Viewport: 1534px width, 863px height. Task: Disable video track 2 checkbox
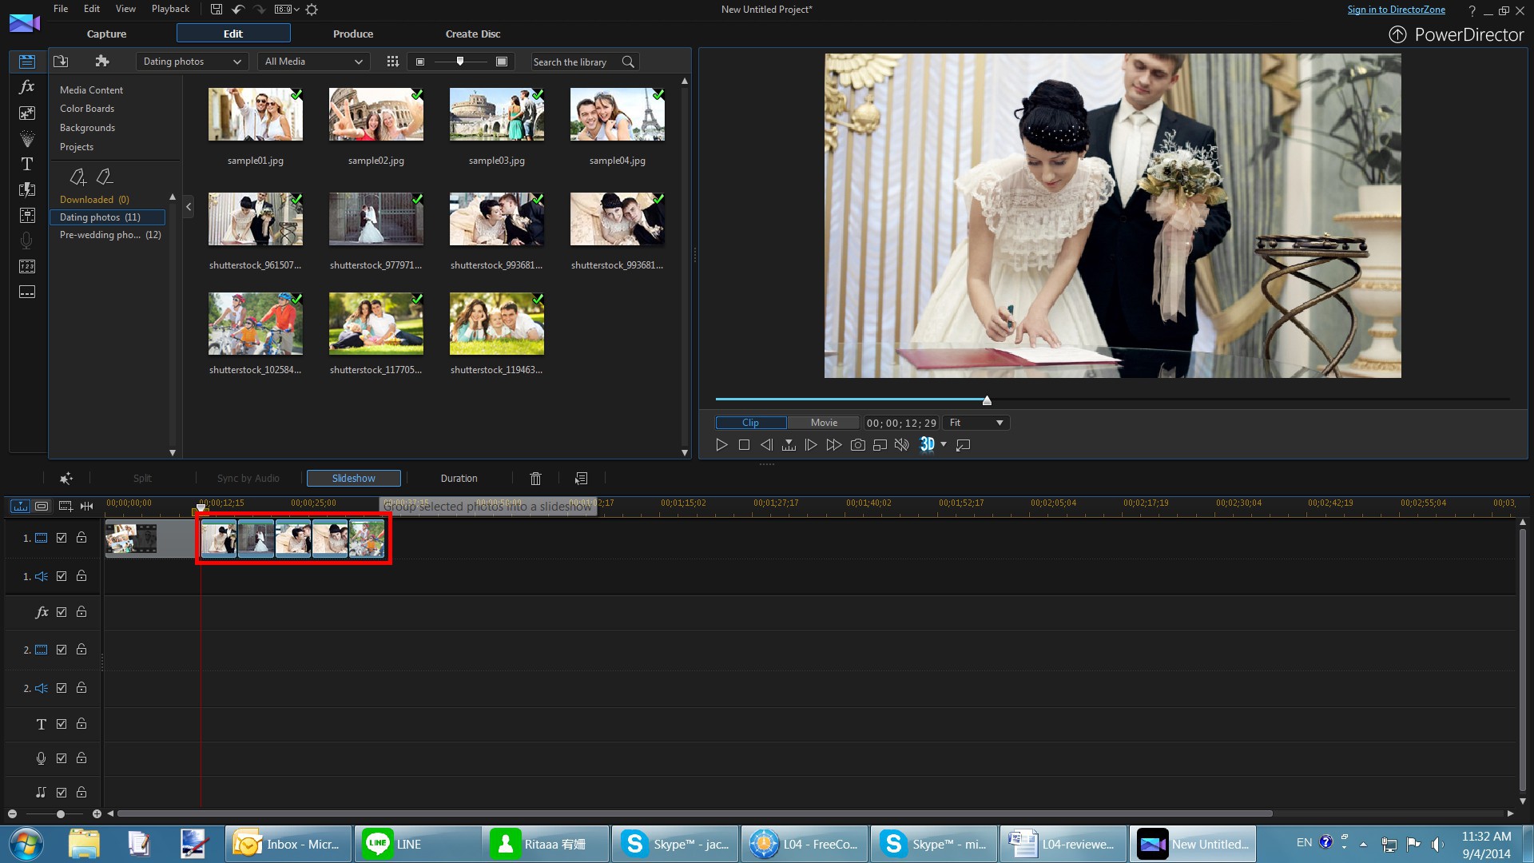[62, 650]
